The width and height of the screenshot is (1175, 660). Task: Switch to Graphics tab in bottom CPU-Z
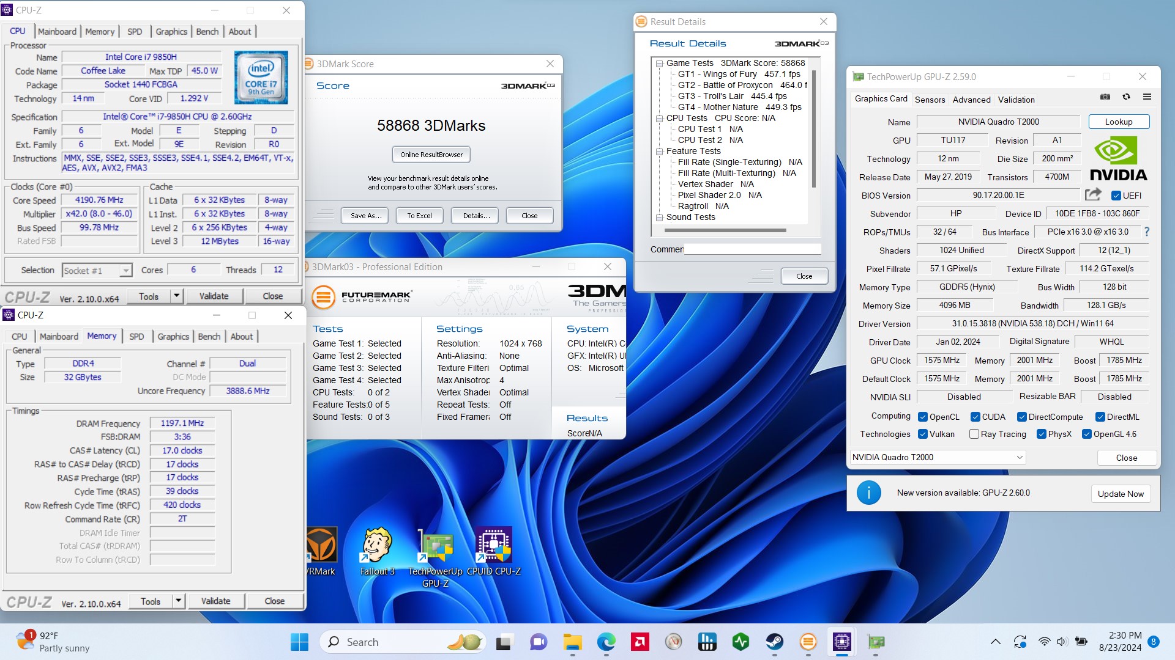point(173,336)
